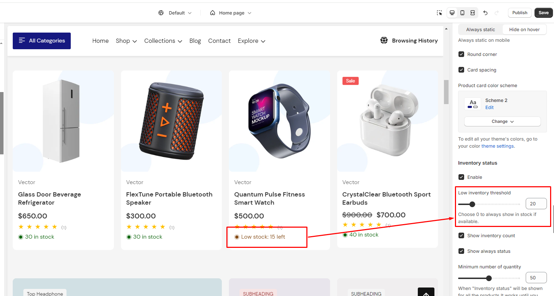Switch to desktop preview icon
Screen dimensions: 554x296
tap(452, 13)
